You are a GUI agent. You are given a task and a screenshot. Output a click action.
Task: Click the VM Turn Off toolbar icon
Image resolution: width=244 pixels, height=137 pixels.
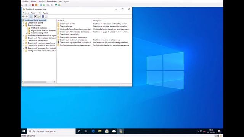click(30, 5)
